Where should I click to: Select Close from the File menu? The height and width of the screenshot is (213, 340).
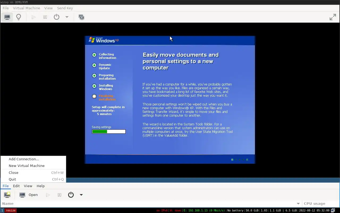[x=33, y=173]
